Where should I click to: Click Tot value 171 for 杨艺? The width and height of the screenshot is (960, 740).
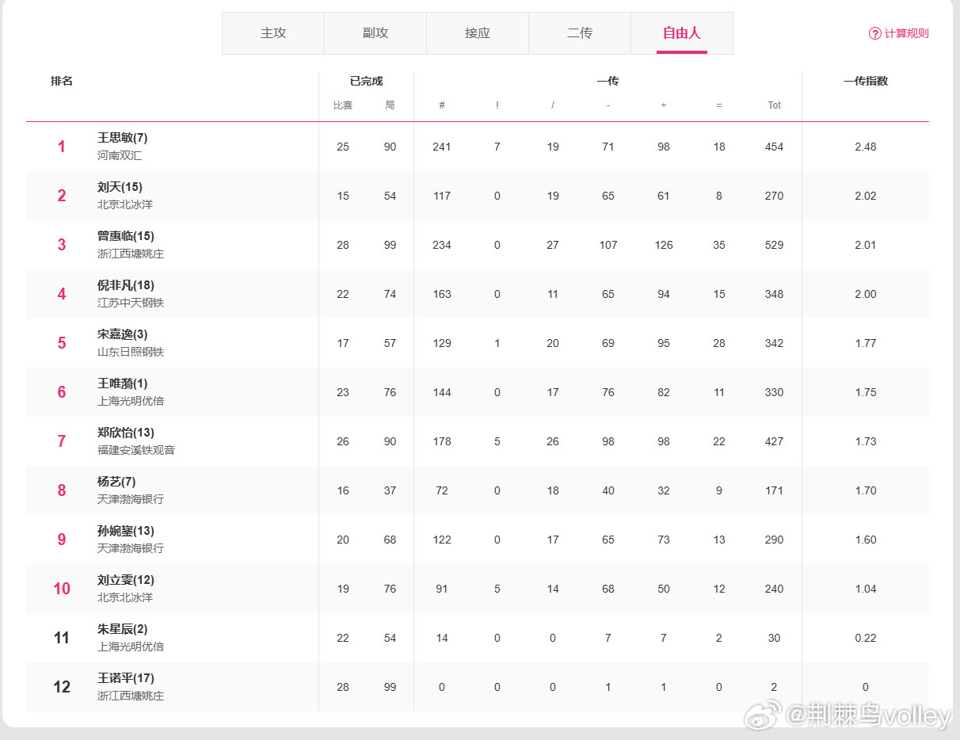point(775,490)
